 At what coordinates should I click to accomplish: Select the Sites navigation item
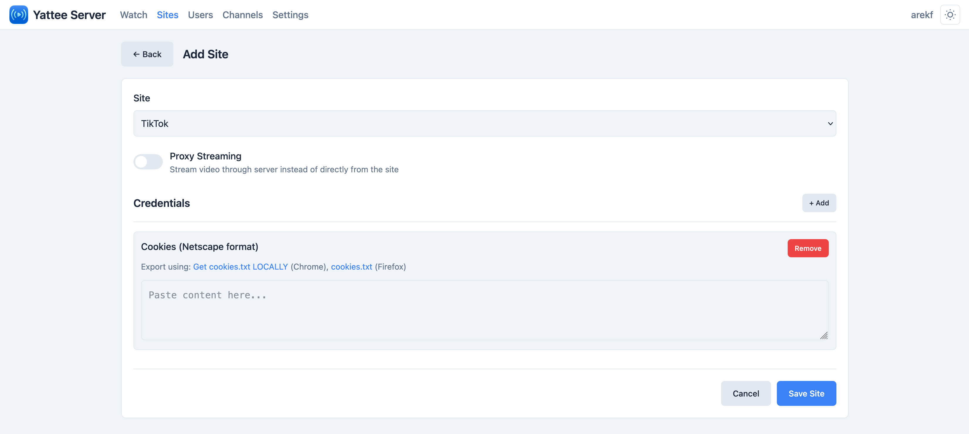(x=168, y=15)
